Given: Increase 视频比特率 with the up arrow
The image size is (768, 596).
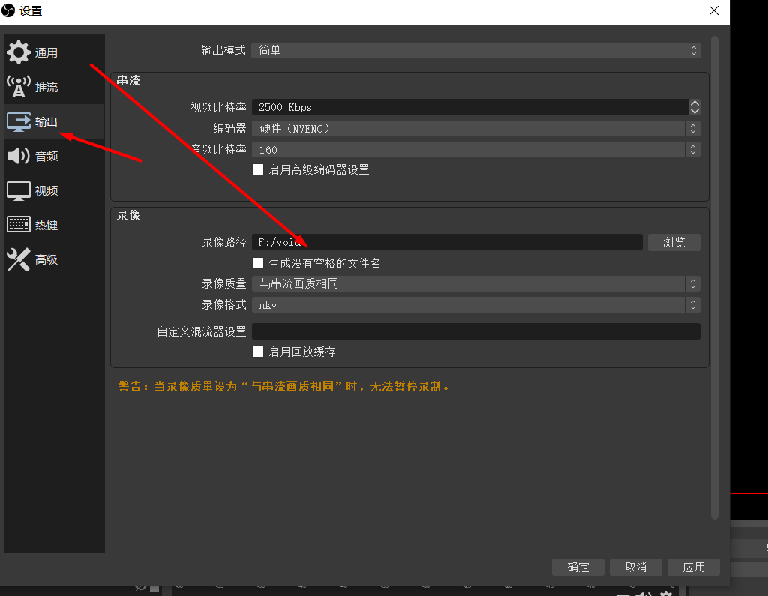Looking at the screenshot, I should [x=694, y=103].
